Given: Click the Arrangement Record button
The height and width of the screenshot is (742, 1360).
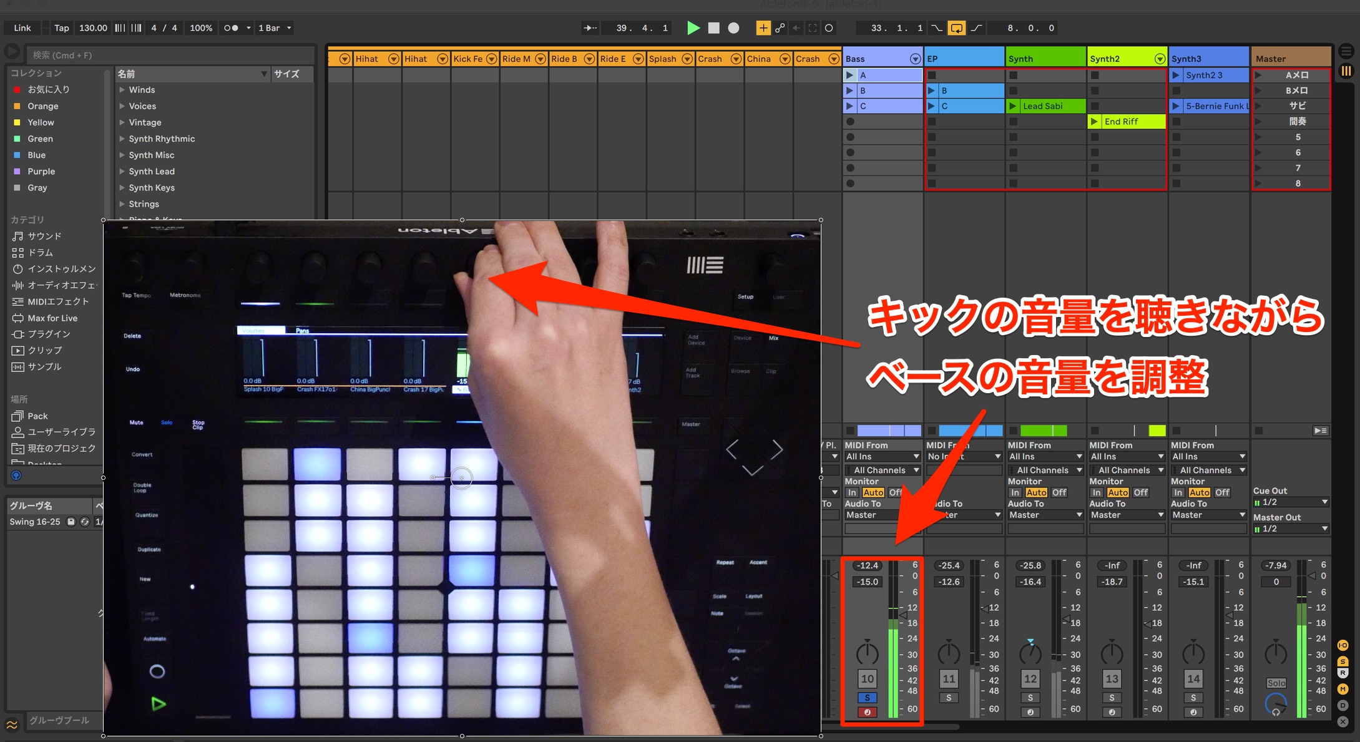Looking at the screenshot, I should point(734,28).
